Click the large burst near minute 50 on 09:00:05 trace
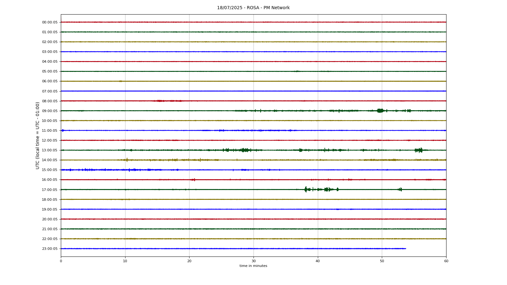 click(x=380, y=111)
